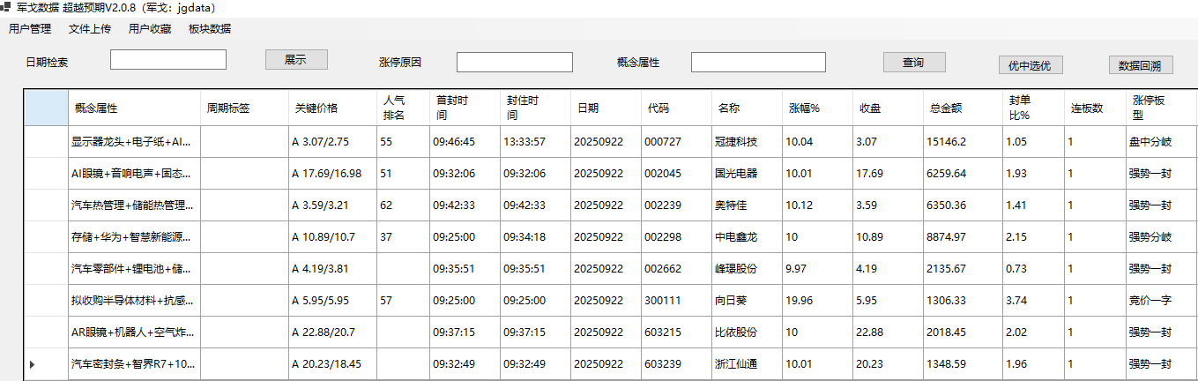The width and height of the screenshot is (1198, 381).
Task: Open the 用户管理 menu
Action: (30, 28)
